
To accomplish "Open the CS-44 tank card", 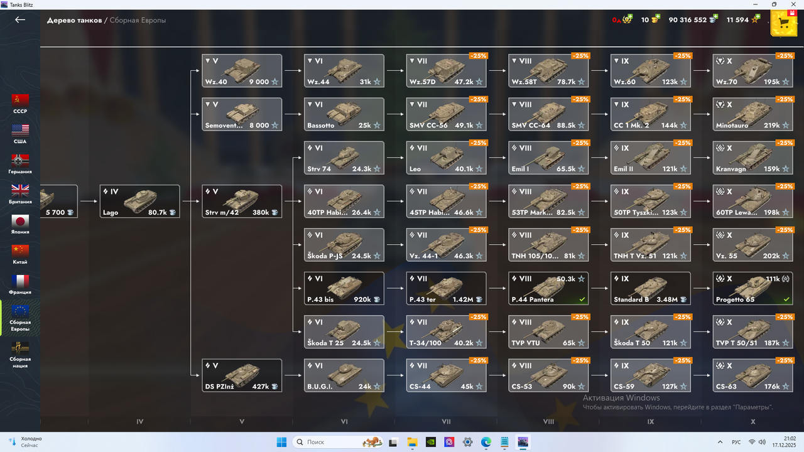I will pyautogui.click(x=446, y=375).
